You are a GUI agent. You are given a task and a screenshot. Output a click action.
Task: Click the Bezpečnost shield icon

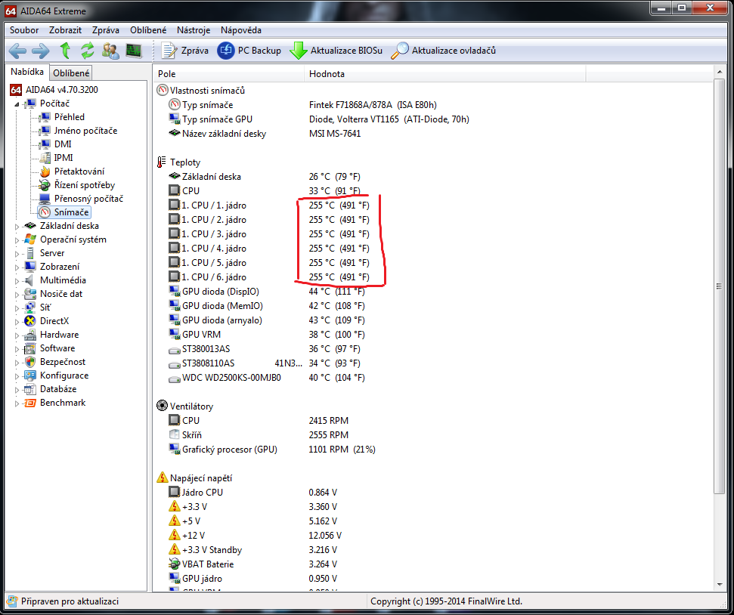point(30,362)
